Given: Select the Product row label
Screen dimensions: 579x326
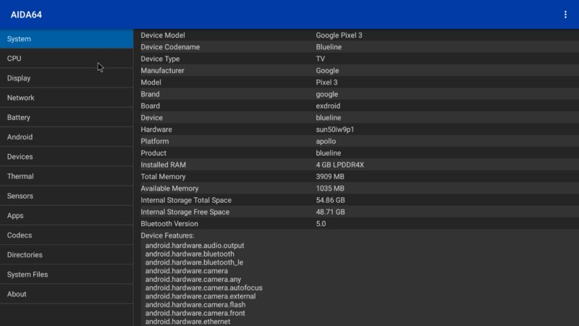Looking at the screenshot, I should pyautogui.click(x=153, y=153).
